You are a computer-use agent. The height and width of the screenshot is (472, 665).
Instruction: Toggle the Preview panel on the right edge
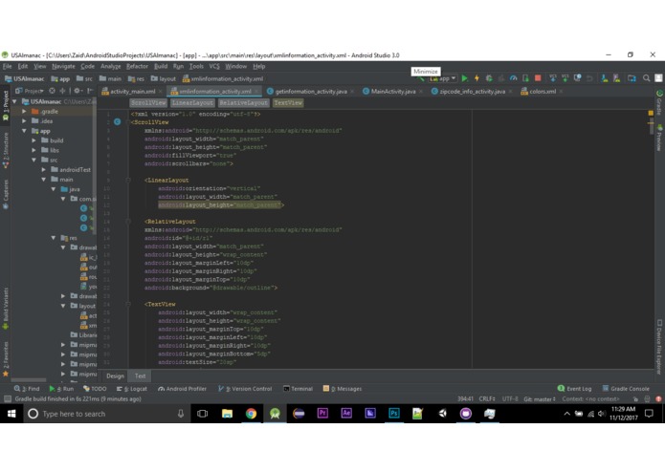pyautogui.click(x=659, y=138)
